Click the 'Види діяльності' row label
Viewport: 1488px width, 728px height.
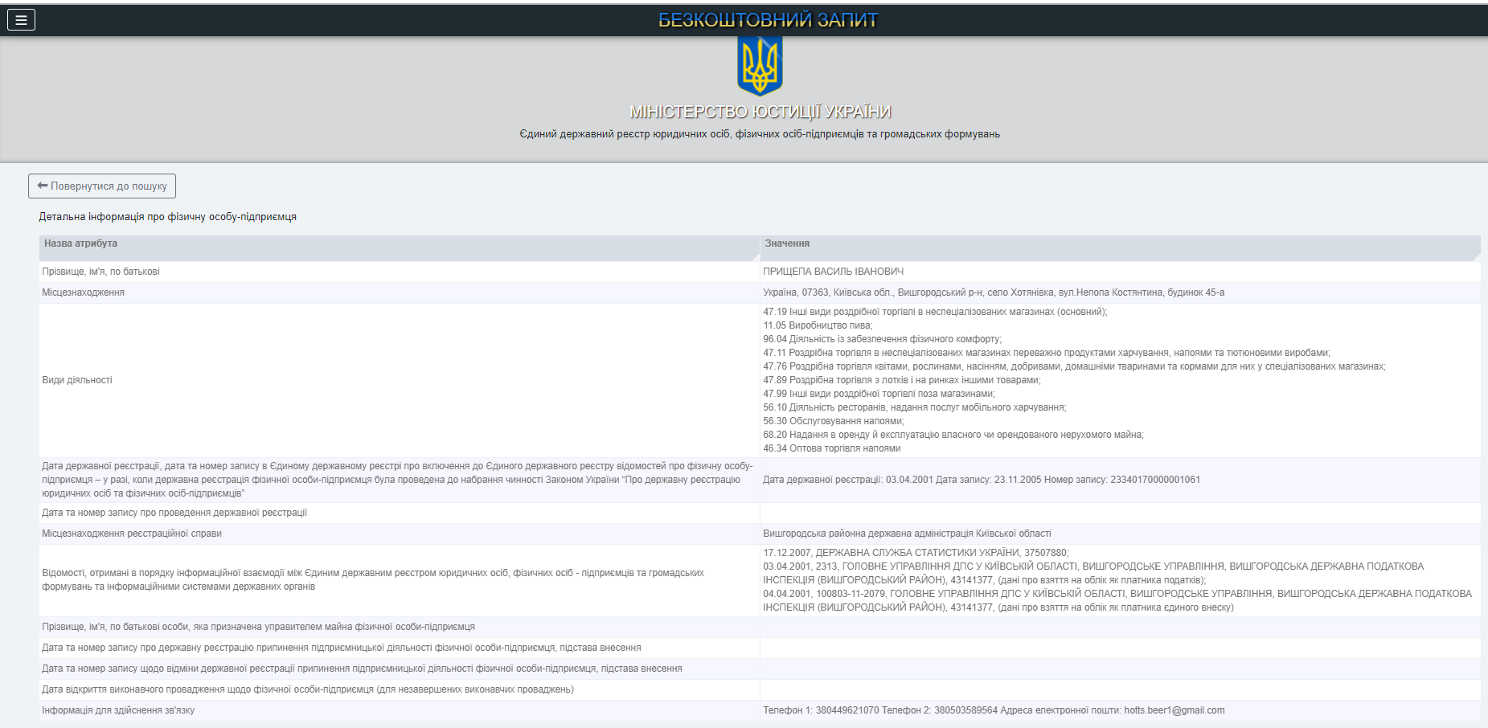coord(77,380)
